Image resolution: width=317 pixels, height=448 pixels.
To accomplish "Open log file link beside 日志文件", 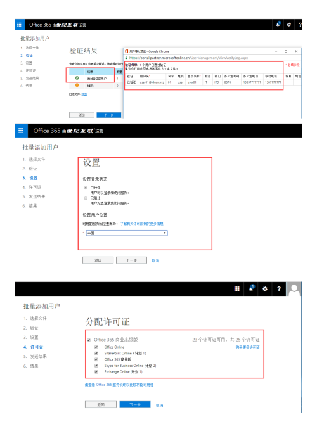I will [x=84, y=94].
